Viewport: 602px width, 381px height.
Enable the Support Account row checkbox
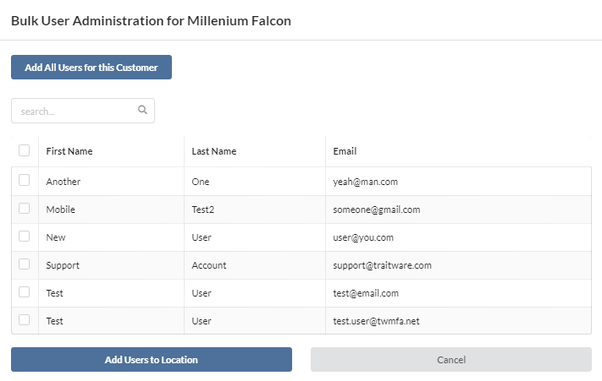(x=25, y=264)
